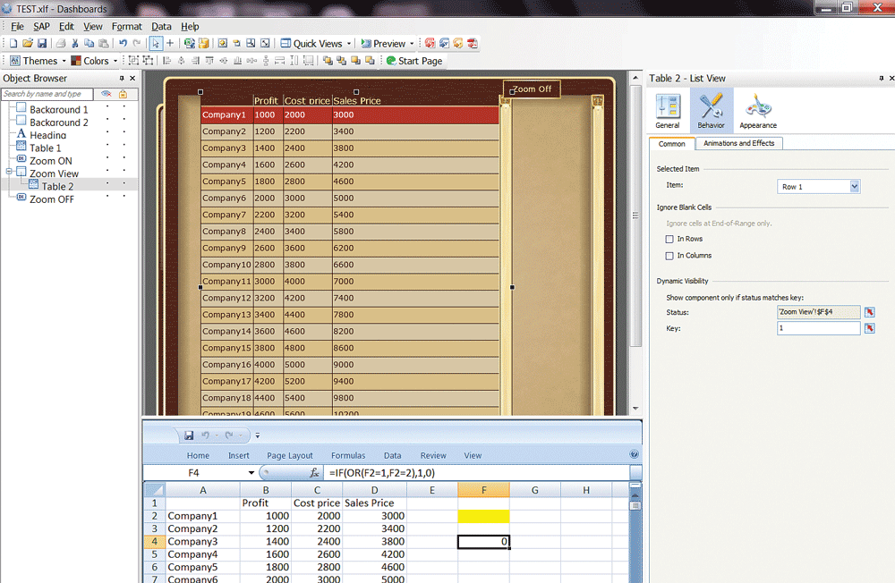Open the General properties section
Viewport: 895px width, 583px height.
[x=668, y=111]
